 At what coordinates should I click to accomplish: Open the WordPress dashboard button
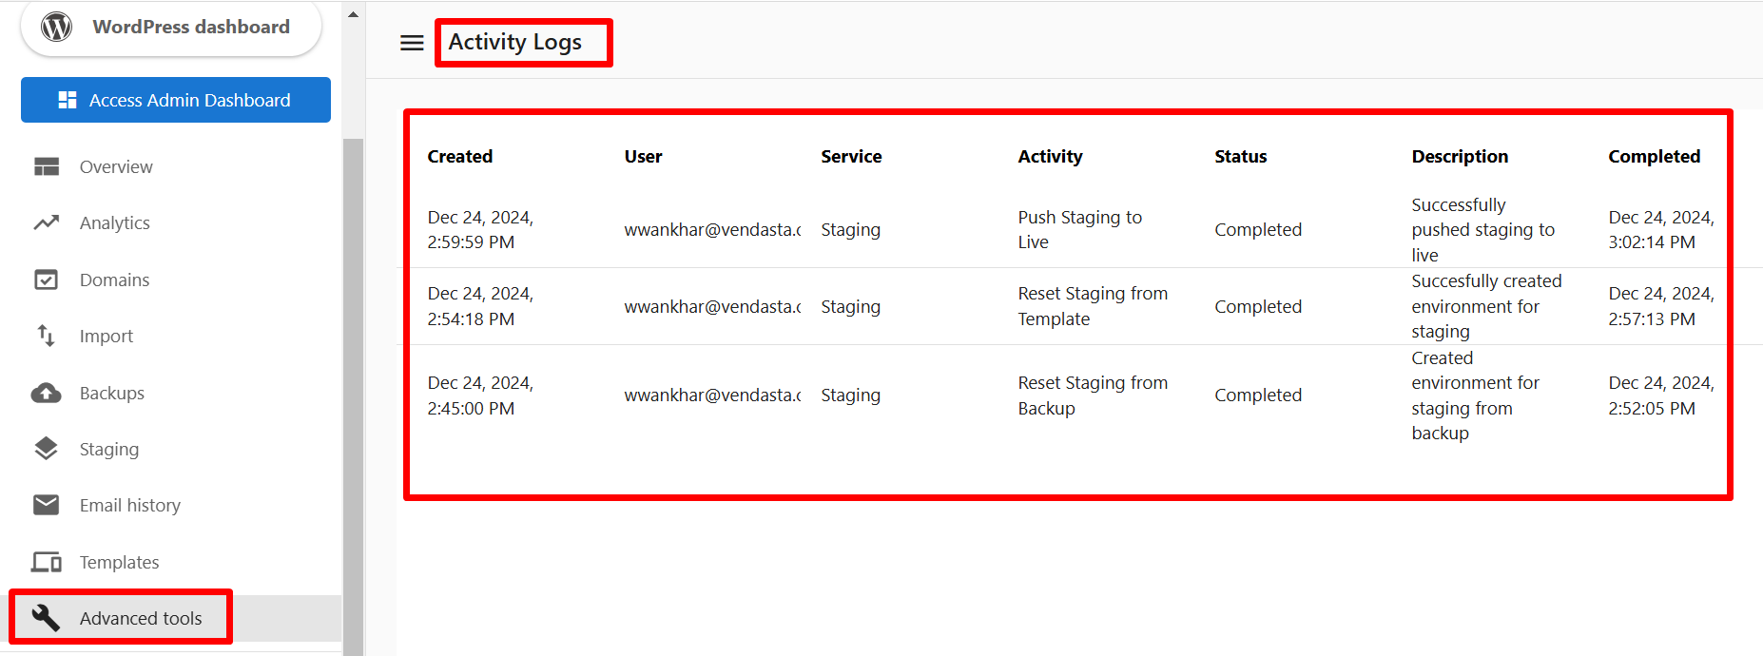coord(171,28)
